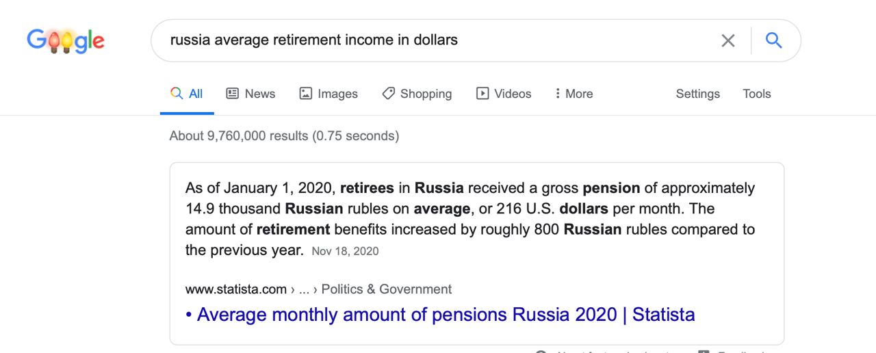This screenshot has height=353, width=876.
Task: Click the featured snippet paragraph about pensions
Action: click(469, 218)
